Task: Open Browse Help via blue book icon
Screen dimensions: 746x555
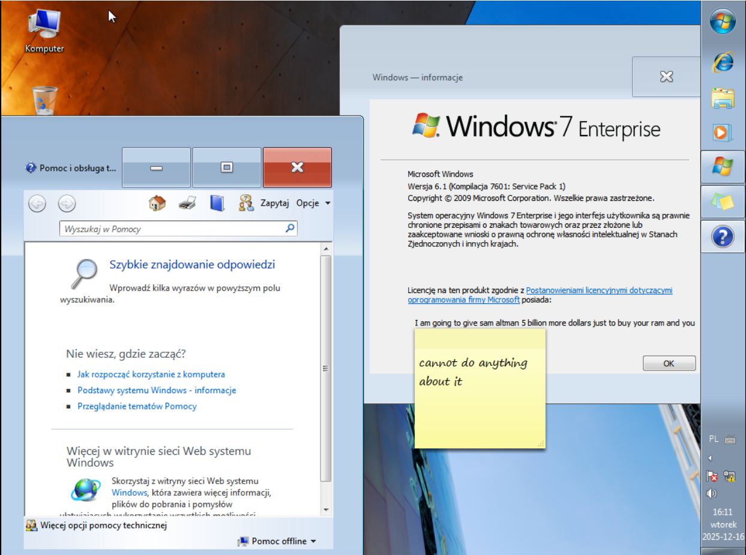Action: tap(217, 203)
